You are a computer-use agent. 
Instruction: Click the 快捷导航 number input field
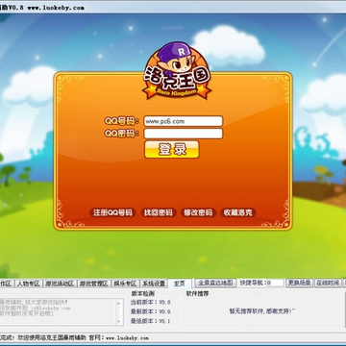275,283
